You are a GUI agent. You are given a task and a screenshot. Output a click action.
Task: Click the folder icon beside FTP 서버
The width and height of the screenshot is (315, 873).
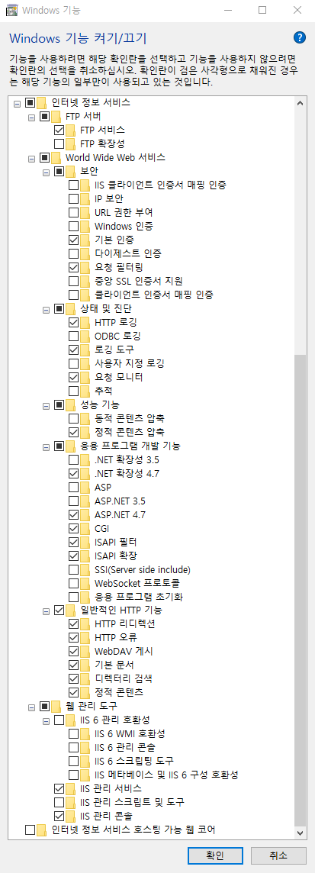tap(56, 116)
